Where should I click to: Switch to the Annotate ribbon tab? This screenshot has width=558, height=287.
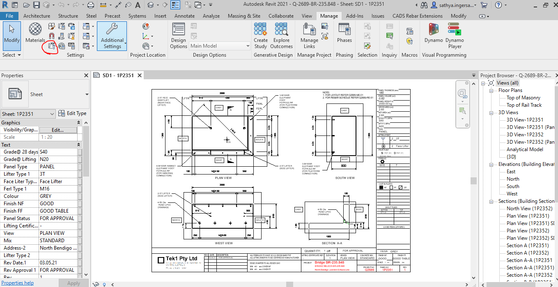point(184,16)
